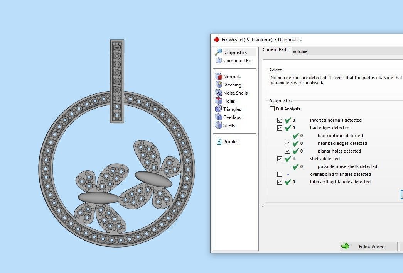
Task: Click the Shells cube icon
Action: (218, 125)
